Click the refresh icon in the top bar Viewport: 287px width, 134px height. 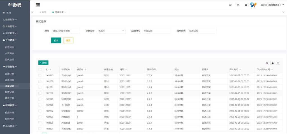230,5
